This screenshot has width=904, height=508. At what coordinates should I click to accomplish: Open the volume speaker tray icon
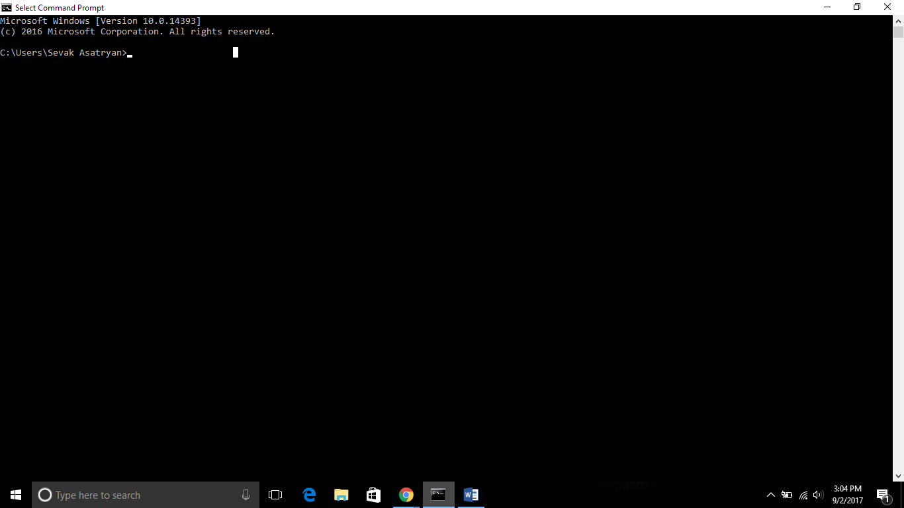819,495
